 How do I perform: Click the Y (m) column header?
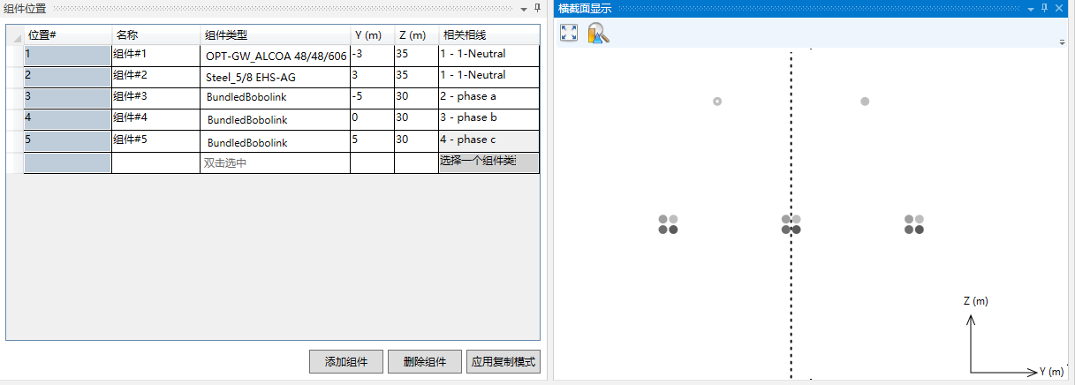(x=373, y=35)
